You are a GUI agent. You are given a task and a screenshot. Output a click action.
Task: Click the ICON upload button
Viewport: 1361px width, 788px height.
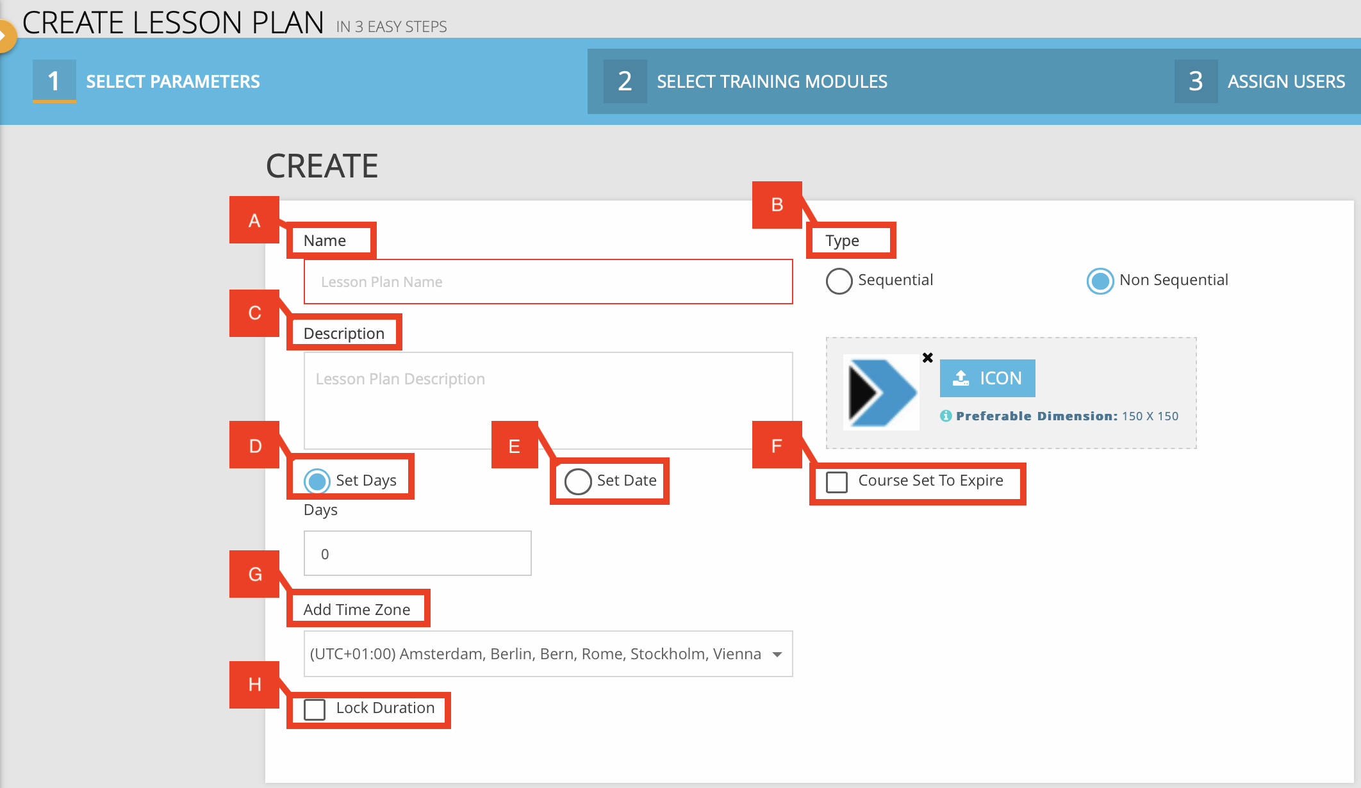pos(987,378)
